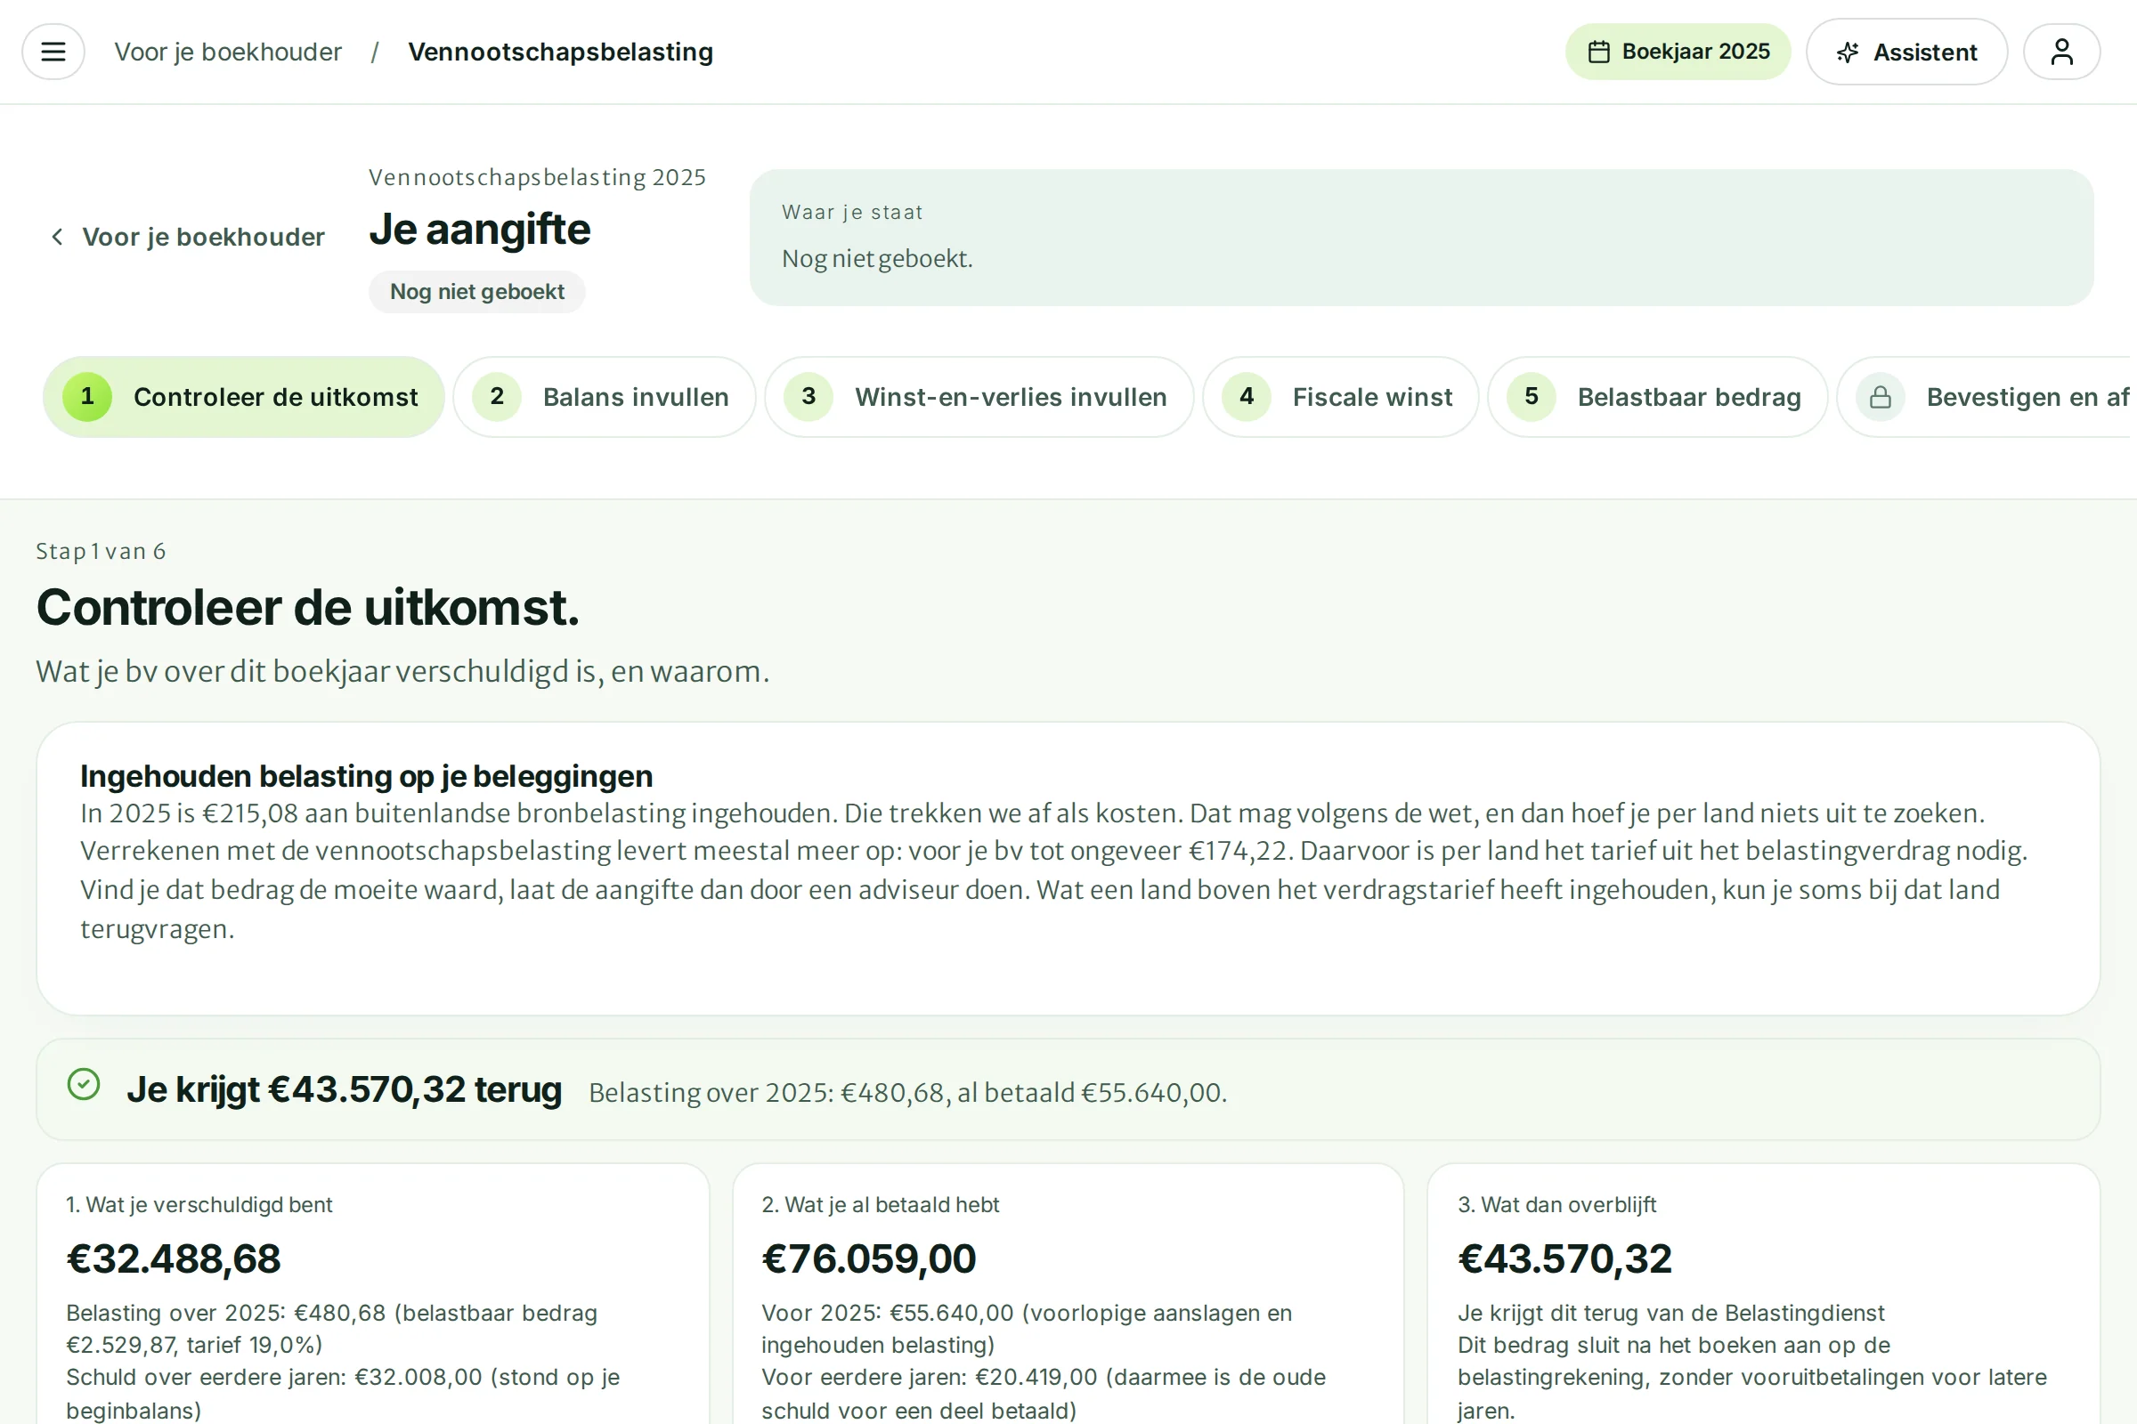The image size is (2137, 1424).
Task: Click the green checkmark circle icon
Action: (84, 1083)
